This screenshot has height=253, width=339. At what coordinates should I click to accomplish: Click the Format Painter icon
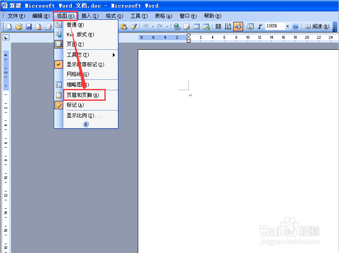pos(134,26)
